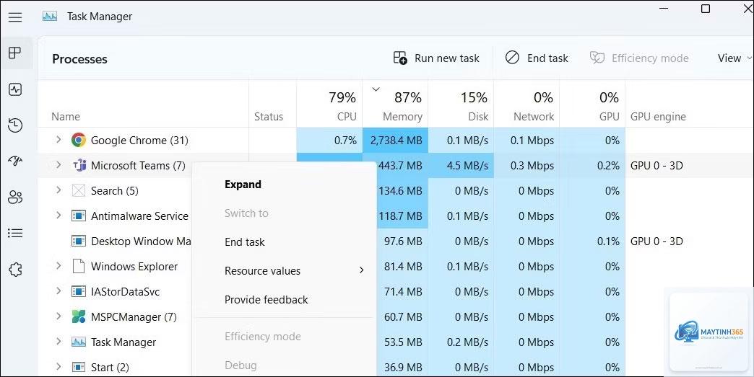Open the Details list sidebar icon
Image resolution: width=754 pixels, height=377 pixels.
tap(15, 233)
